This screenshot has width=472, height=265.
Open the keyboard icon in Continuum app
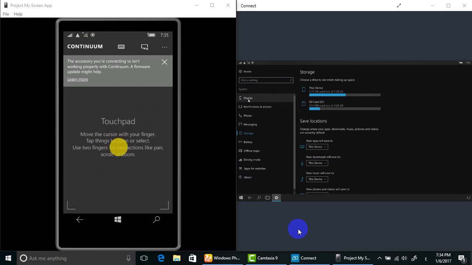coord(121,47)
